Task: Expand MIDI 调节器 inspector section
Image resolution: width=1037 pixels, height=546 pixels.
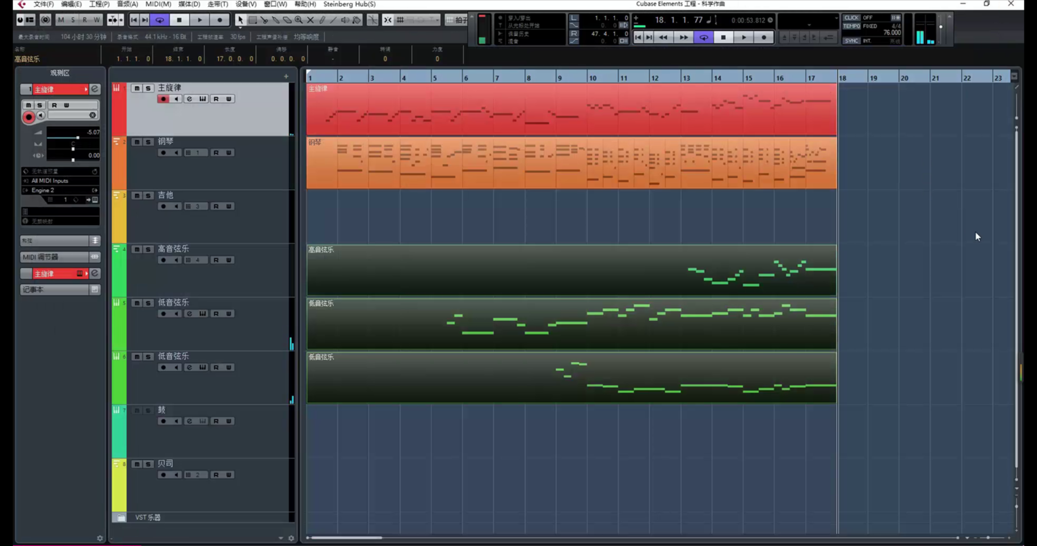Action: click(60, 257)
